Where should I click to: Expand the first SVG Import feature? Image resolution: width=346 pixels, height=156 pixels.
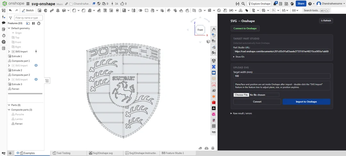pyautogui.click(x=9, y=51)
